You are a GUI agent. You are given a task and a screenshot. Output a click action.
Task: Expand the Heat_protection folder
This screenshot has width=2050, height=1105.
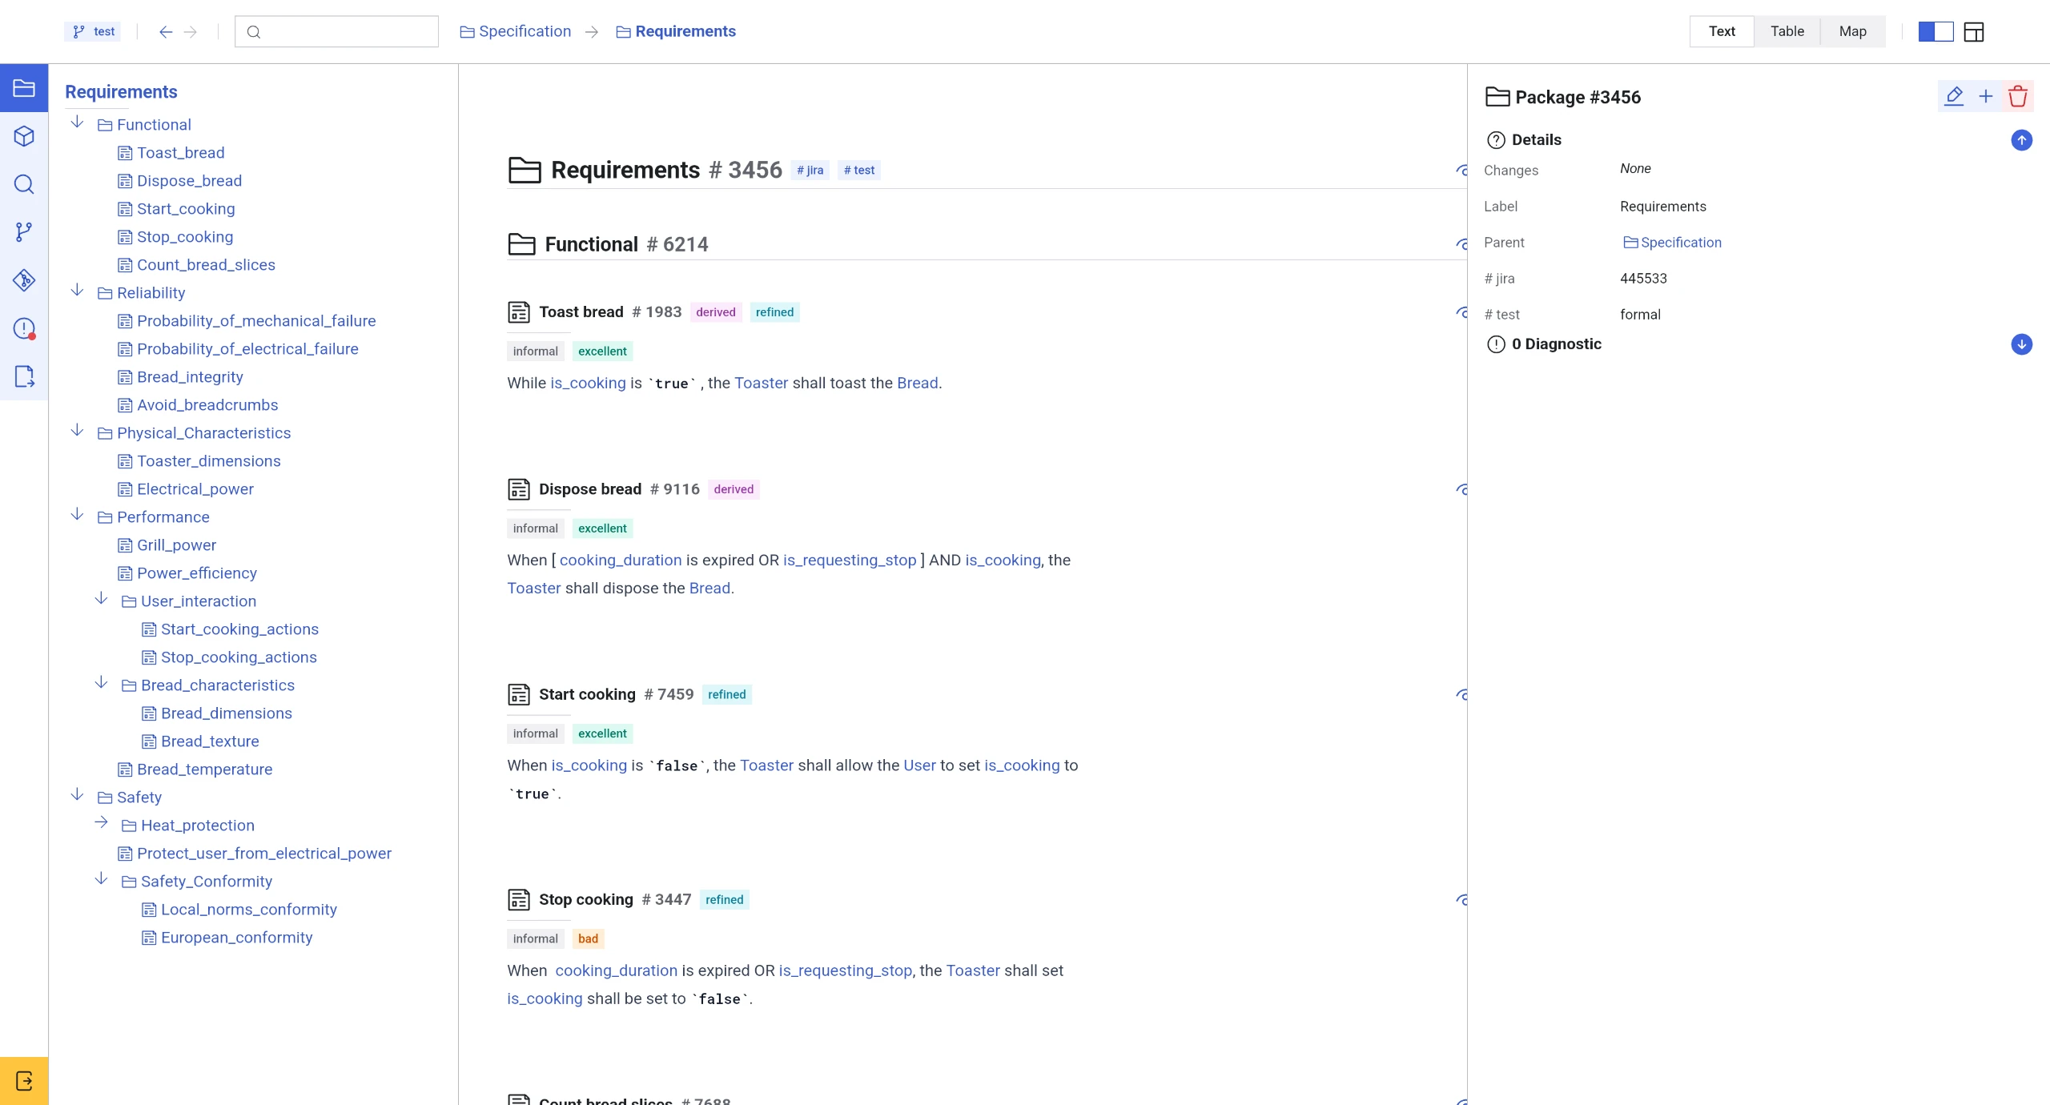(x=102, y=822)
